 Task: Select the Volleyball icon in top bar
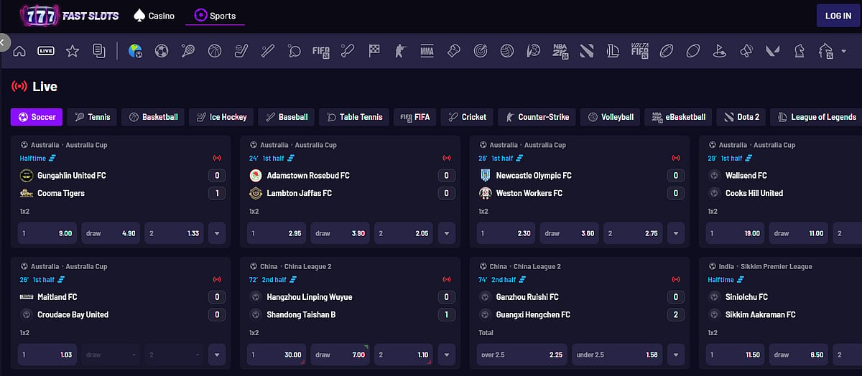pos(507,51)
